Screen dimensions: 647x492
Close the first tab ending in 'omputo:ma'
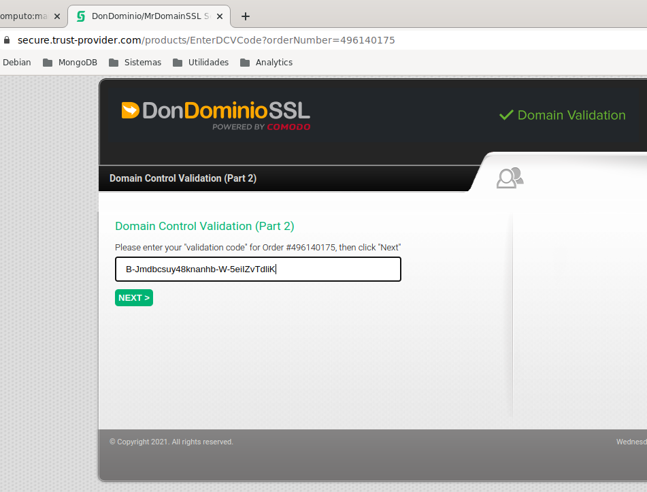pos(57,16)
